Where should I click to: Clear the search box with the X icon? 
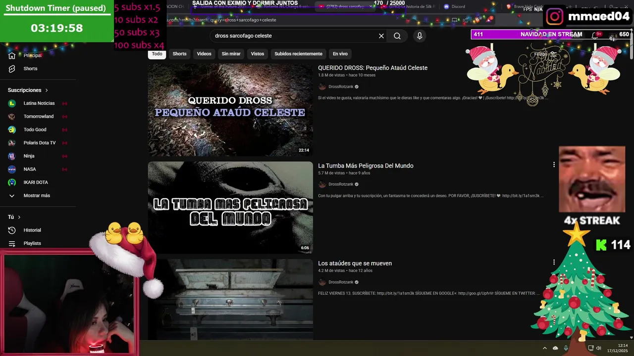(x=381, y=36)
